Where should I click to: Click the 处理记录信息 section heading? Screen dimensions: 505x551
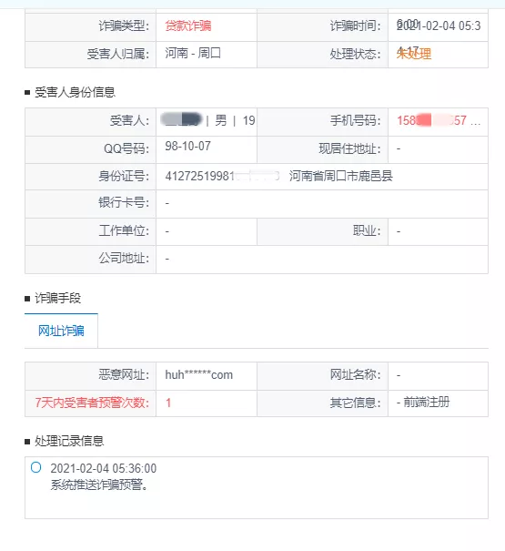click(69, 441)
